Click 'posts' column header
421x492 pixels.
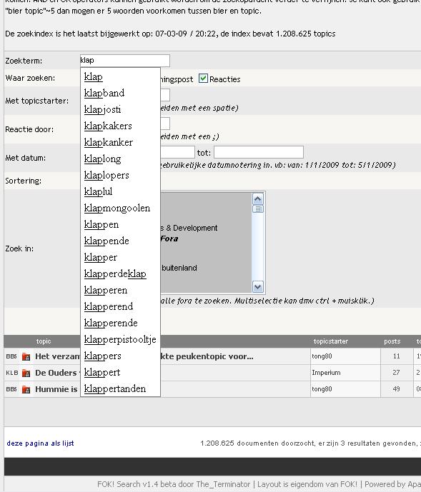click(392, 341)
